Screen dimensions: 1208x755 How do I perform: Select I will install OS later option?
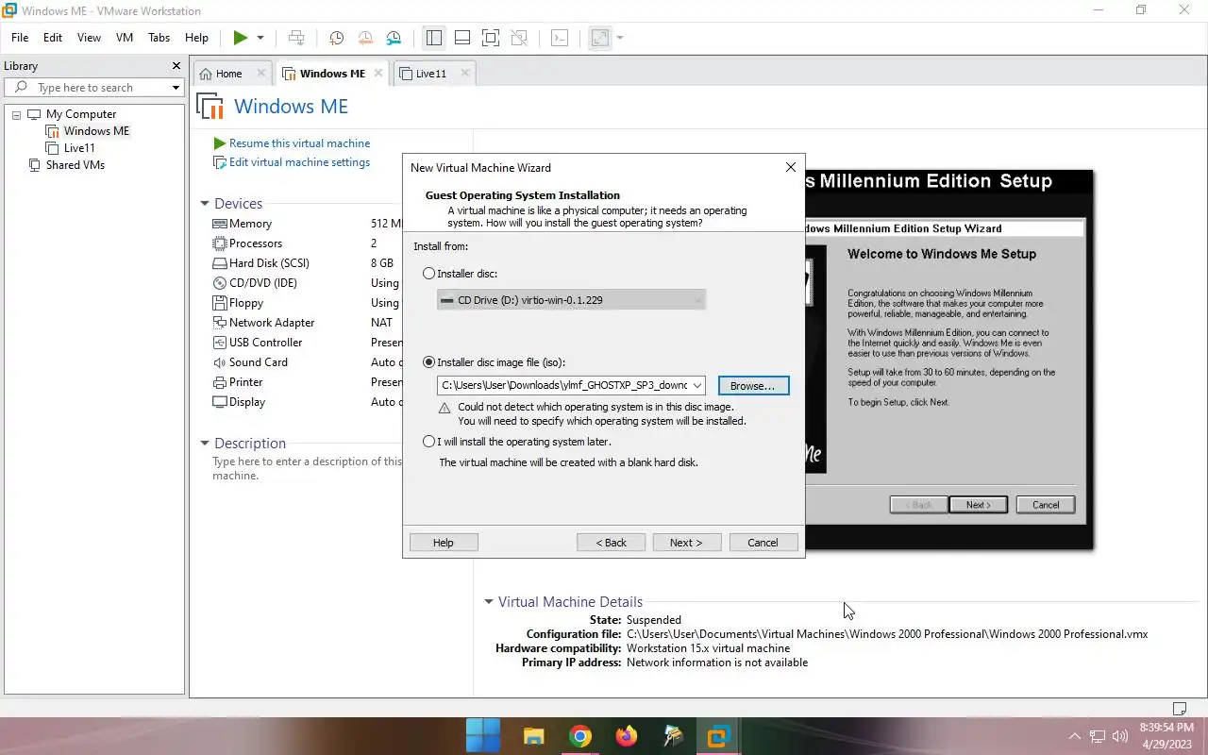point(429,442)
